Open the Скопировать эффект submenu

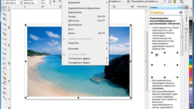[85, 58]
